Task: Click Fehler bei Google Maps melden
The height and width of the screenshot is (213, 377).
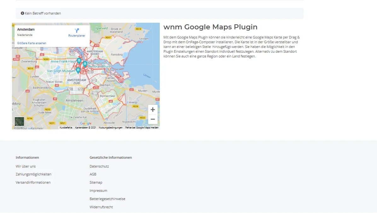Action: 142,127
